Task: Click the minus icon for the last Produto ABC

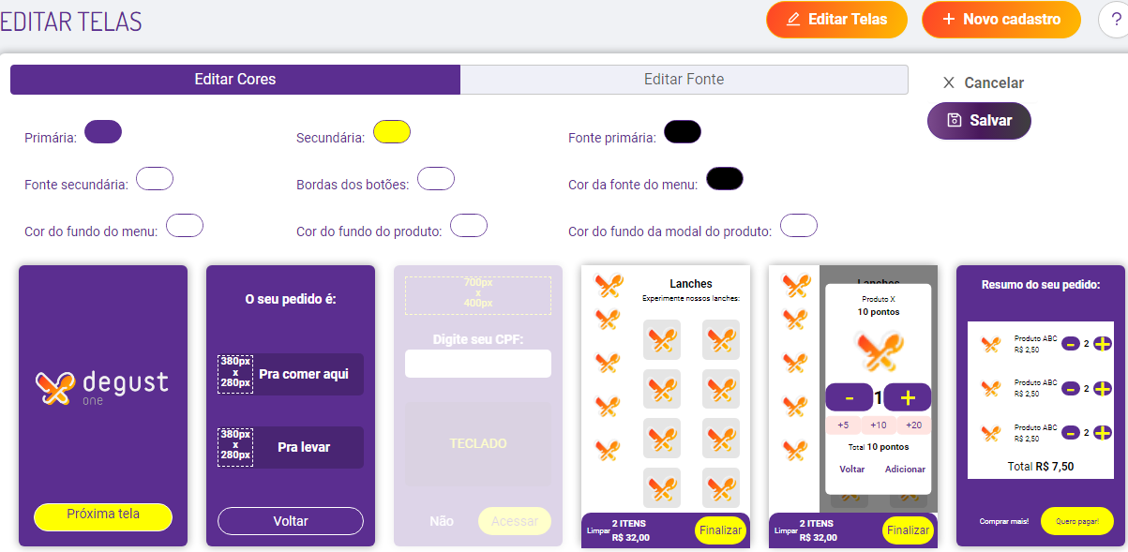Action: click(1071, 433)
